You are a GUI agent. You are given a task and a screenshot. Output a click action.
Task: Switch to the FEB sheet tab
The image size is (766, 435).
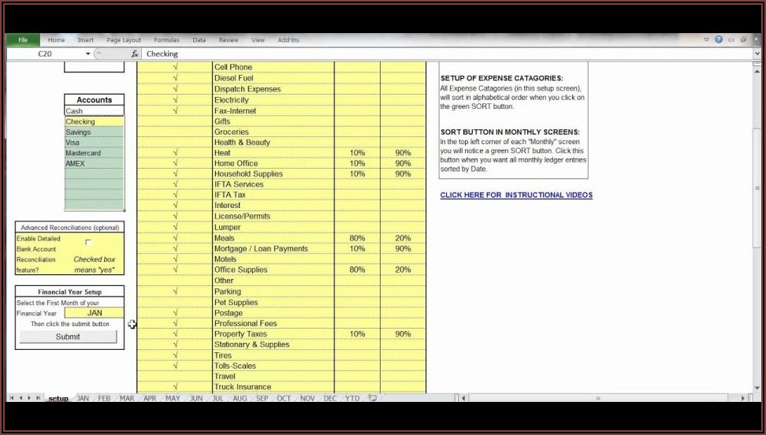[x=105, y=398]
